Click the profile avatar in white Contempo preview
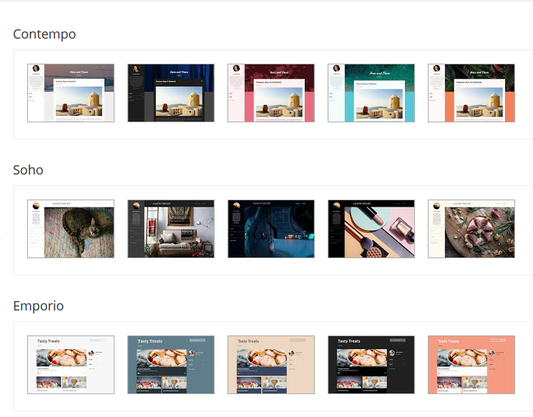533x417 pixels. tap(36, 69)
